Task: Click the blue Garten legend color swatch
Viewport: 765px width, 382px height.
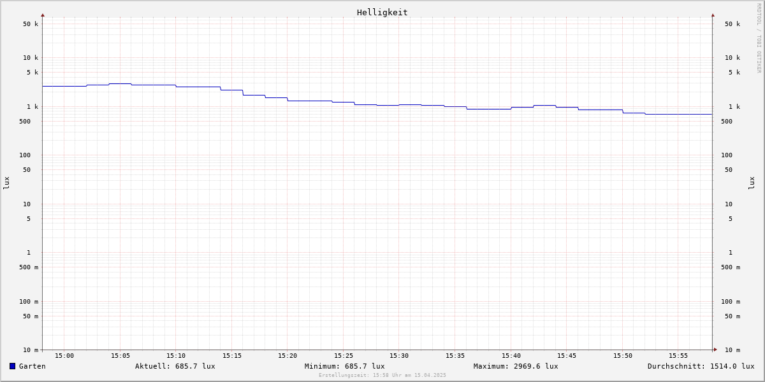Action: pos(12,366)
